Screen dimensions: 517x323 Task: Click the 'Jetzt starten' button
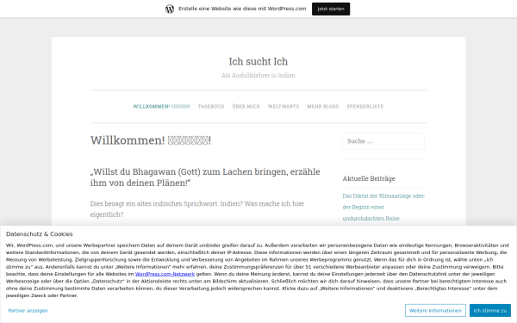(x=331, y=9)
